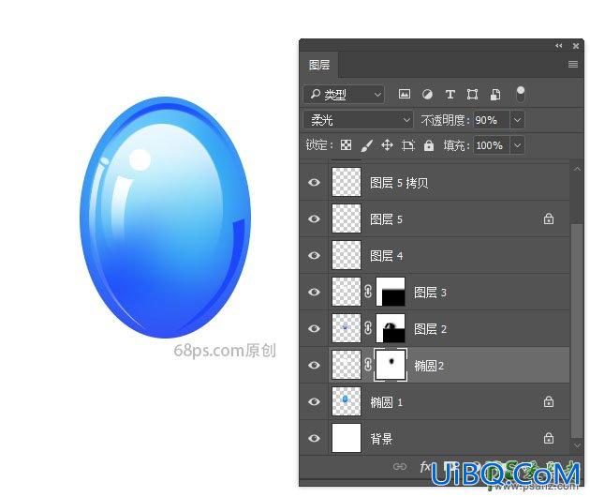Select the 背景 layer thumbnail
590x497 pixels.
347,438
